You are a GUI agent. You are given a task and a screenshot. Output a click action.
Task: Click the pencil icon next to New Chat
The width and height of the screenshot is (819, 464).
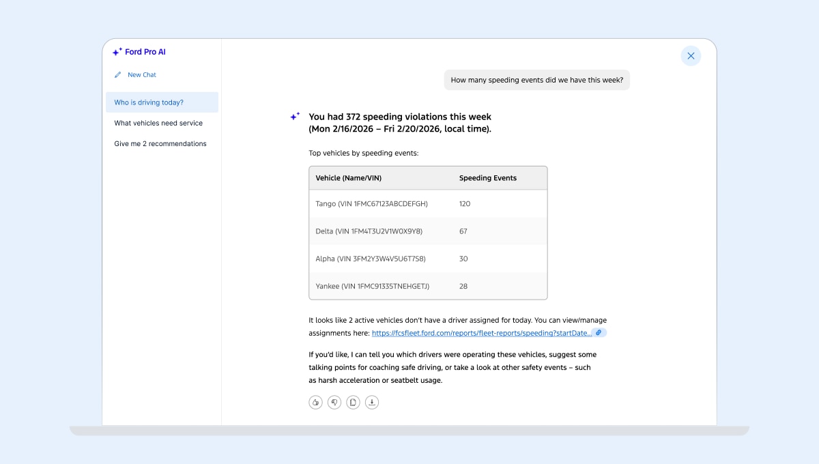117,74
